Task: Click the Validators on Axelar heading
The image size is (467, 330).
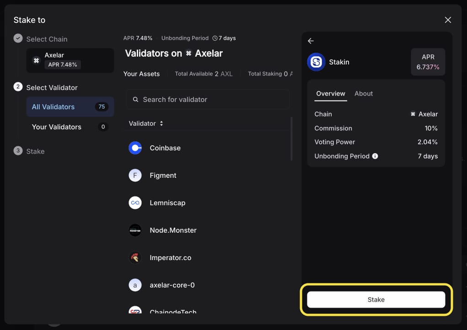Action: (x=174, y=53)
